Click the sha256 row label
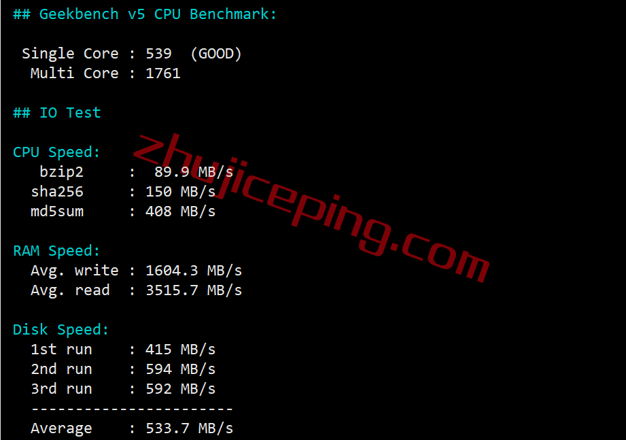The image size is (626, 440). tap(57, 192)
